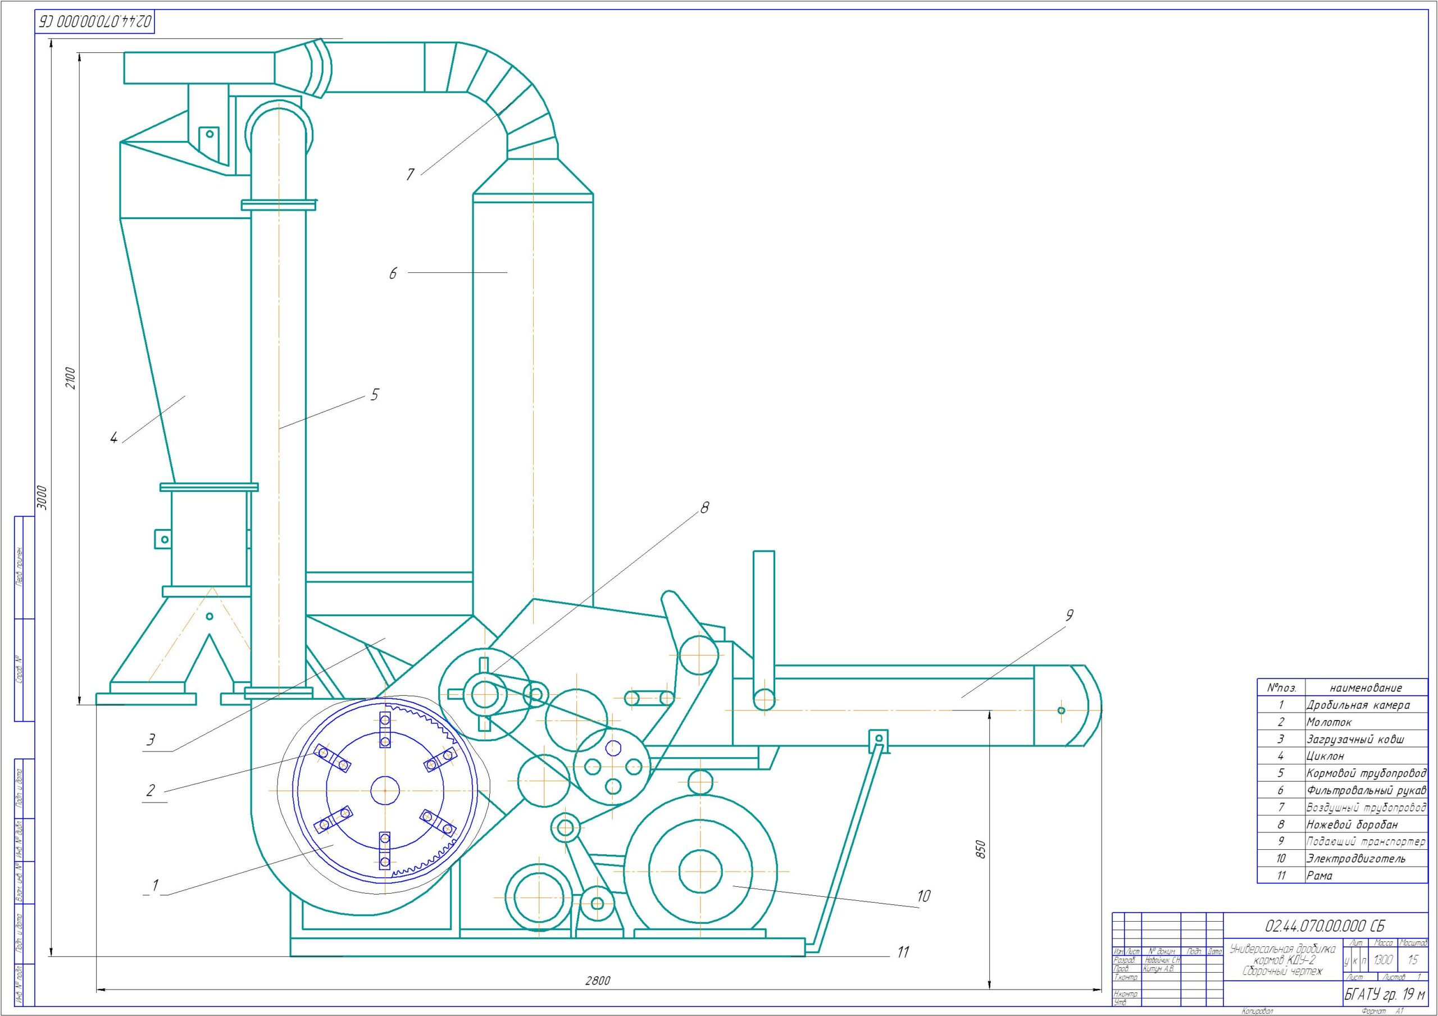Image resolution: width=1438 pixels, height=1016 pixels.
Task: Click the 'Масштаб' header cell
Action: (1413, 943)
